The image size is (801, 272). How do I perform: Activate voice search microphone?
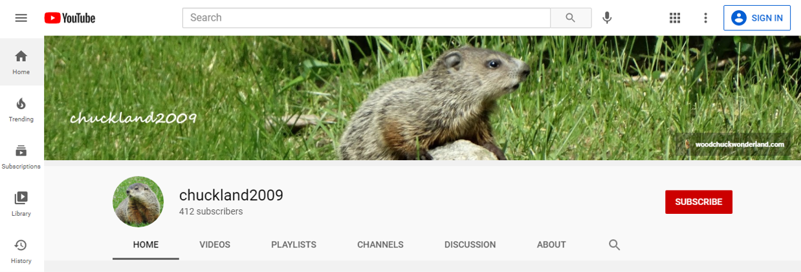[x=607, y=18]
